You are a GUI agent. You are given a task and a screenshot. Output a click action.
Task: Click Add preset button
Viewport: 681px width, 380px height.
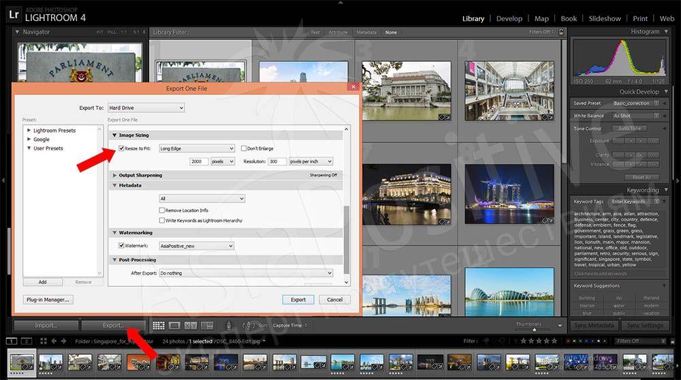click(x=42, y=282)
